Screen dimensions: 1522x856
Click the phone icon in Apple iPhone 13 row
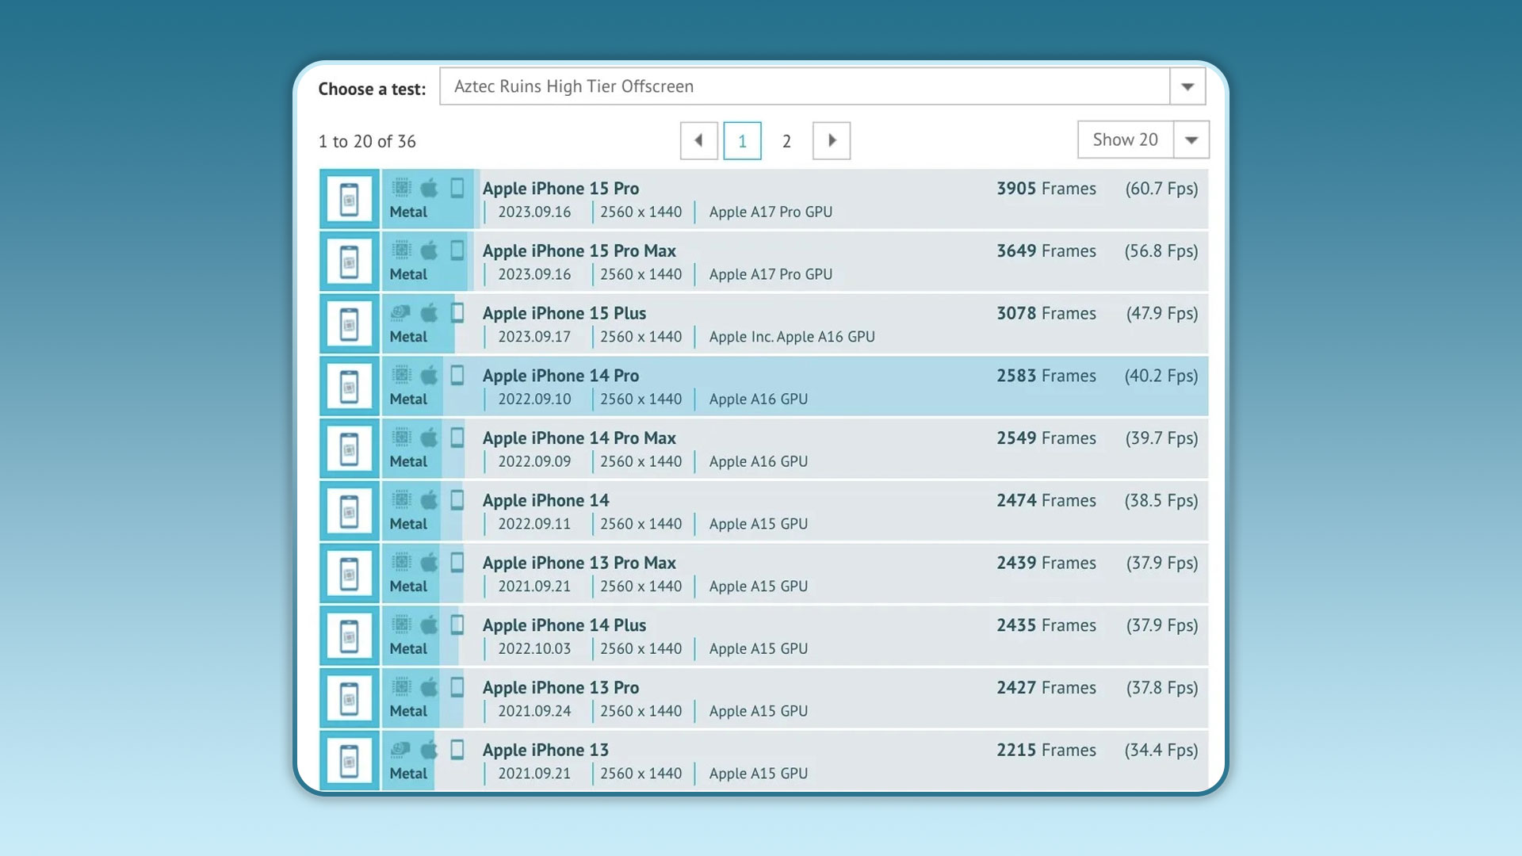[457, 749]
